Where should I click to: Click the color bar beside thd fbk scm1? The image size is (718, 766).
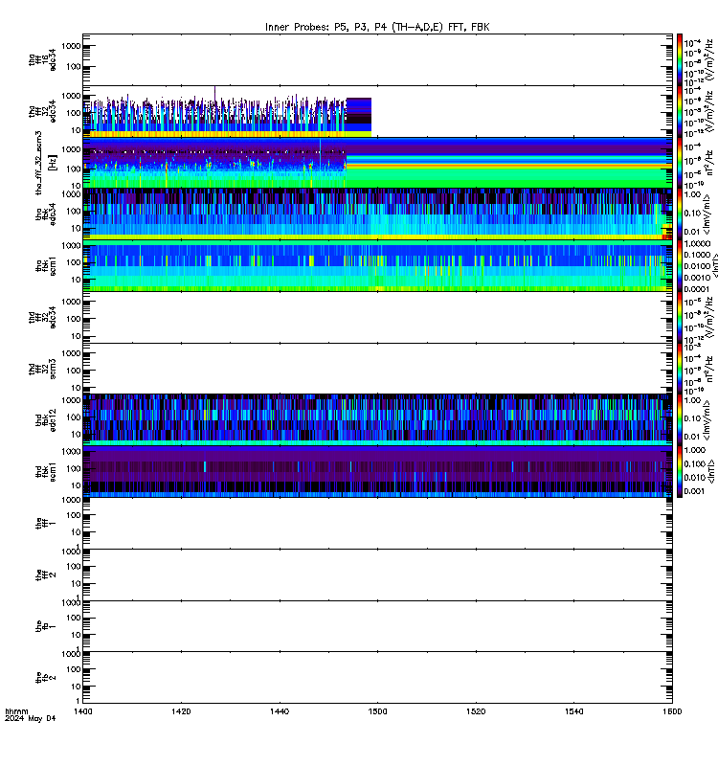pyautogui.click(x=680, y=472)
